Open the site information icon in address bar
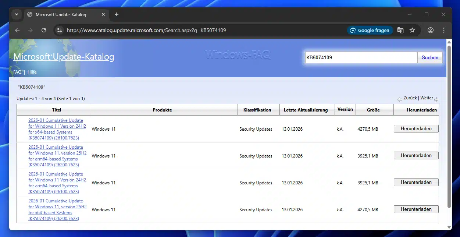The height and width of the screenshot is (237, 460). tap(60, 30)
